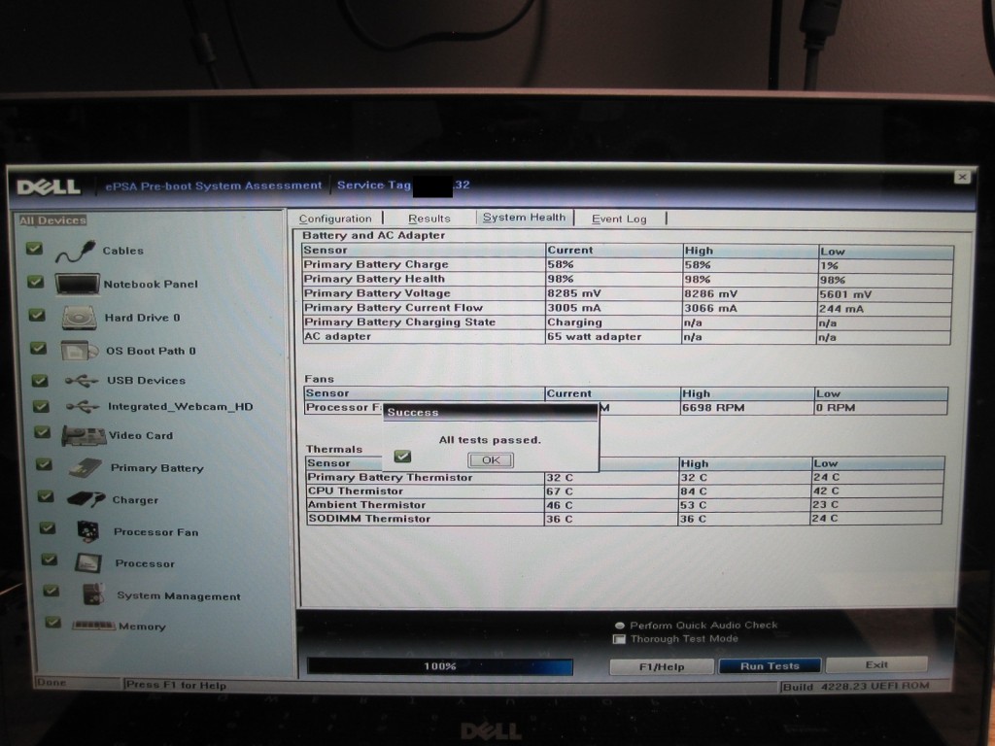Screen dimensions: 995x746
Task: Uncheck the Integrated_Webcam_HD checkbox
Action: pyautogui.click(x=41, y=406)
